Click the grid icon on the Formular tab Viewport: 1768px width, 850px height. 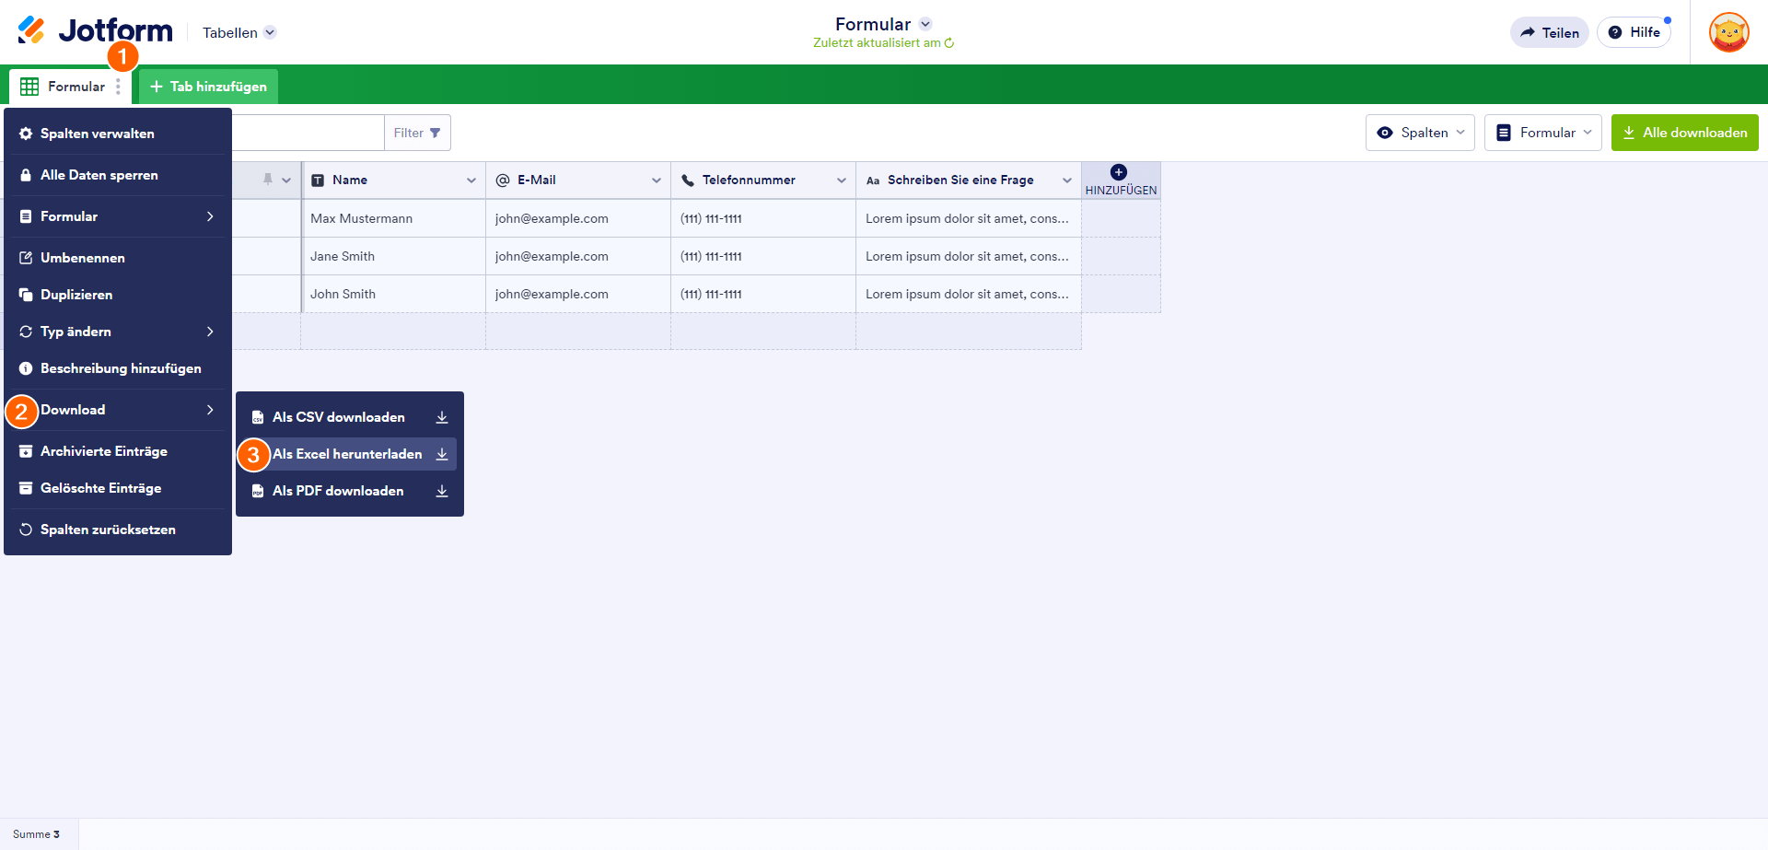click(29, 87)
